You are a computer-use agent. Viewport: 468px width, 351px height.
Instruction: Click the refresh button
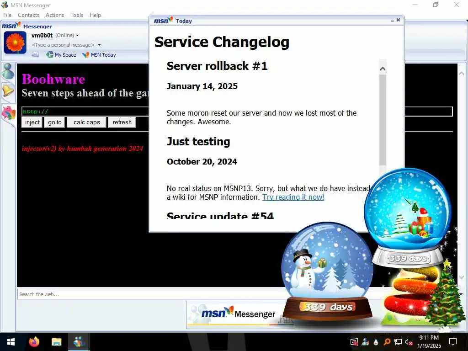122,122
